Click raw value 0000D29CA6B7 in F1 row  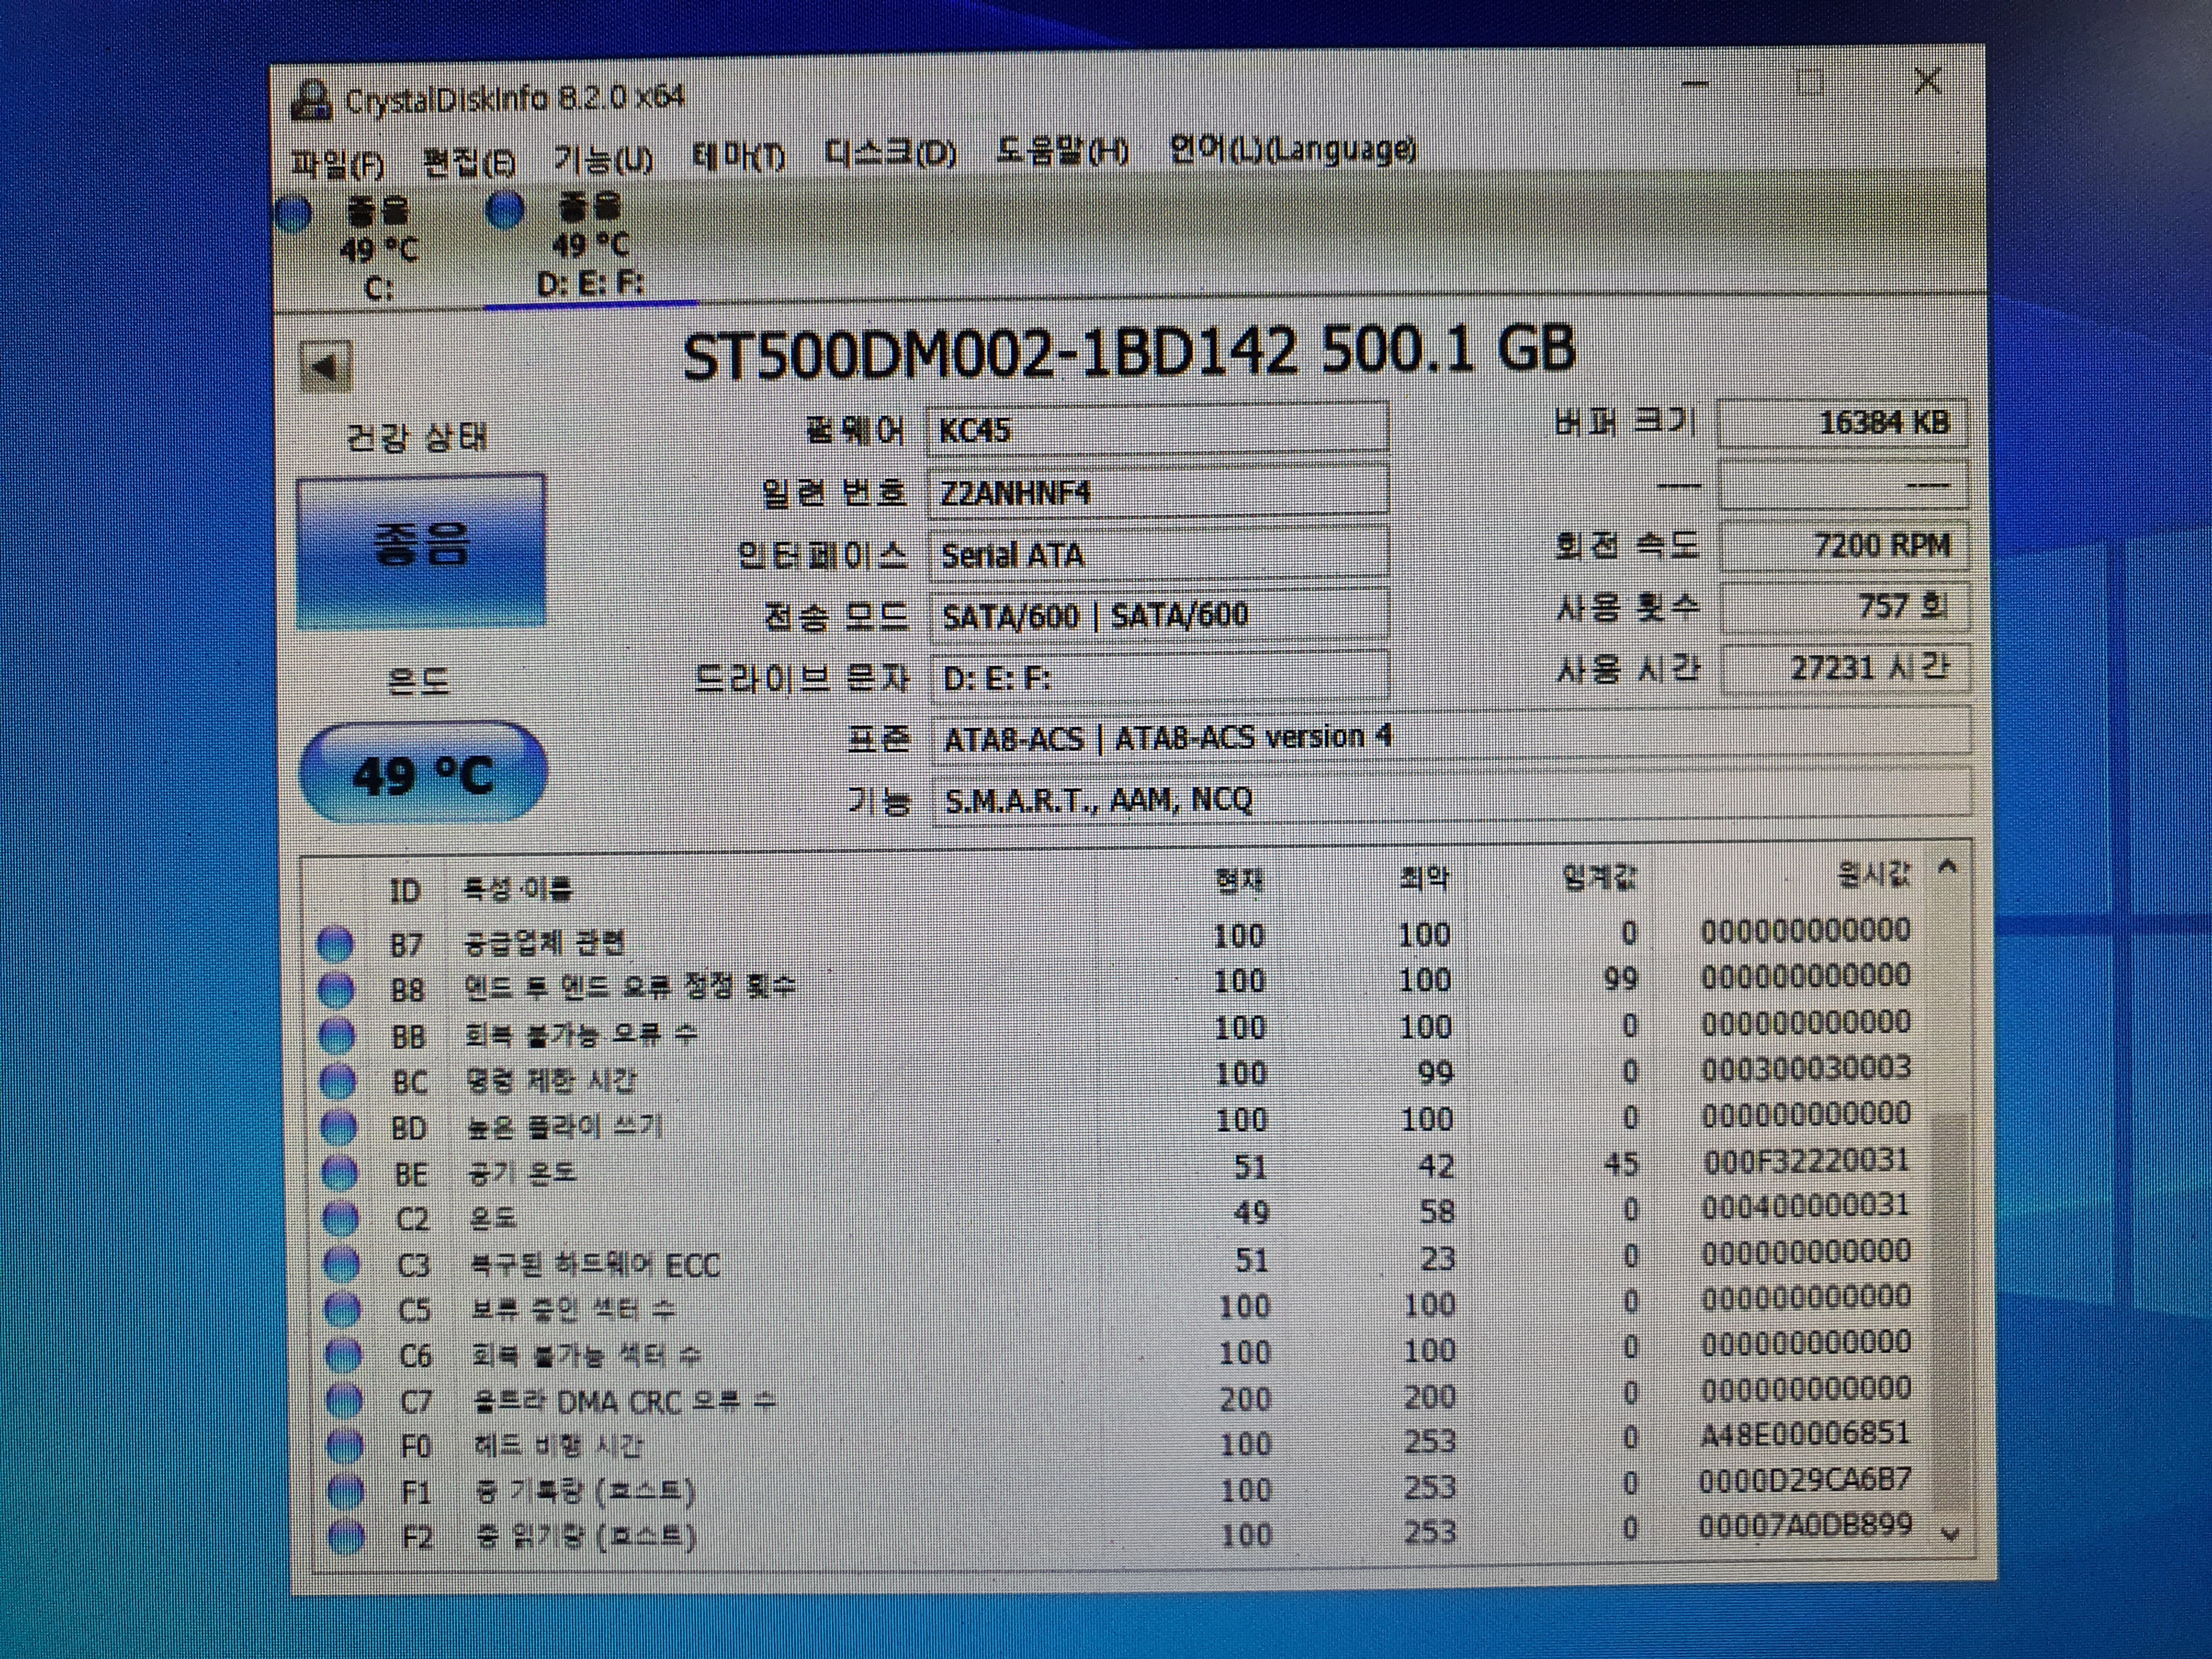(x=1806, y=1480)
